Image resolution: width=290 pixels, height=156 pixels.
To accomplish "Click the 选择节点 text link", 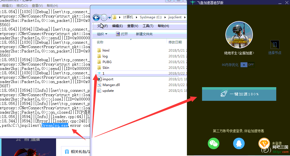I will click(275, 53).
